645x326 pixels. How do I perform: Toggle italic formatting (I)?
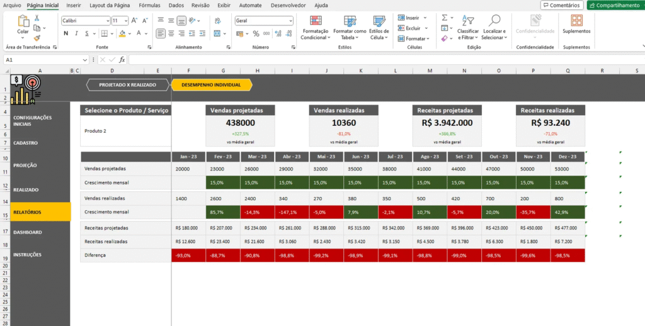(76, 33)
